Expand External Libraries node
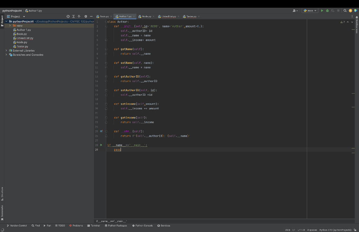 click(x=6, y=50)
